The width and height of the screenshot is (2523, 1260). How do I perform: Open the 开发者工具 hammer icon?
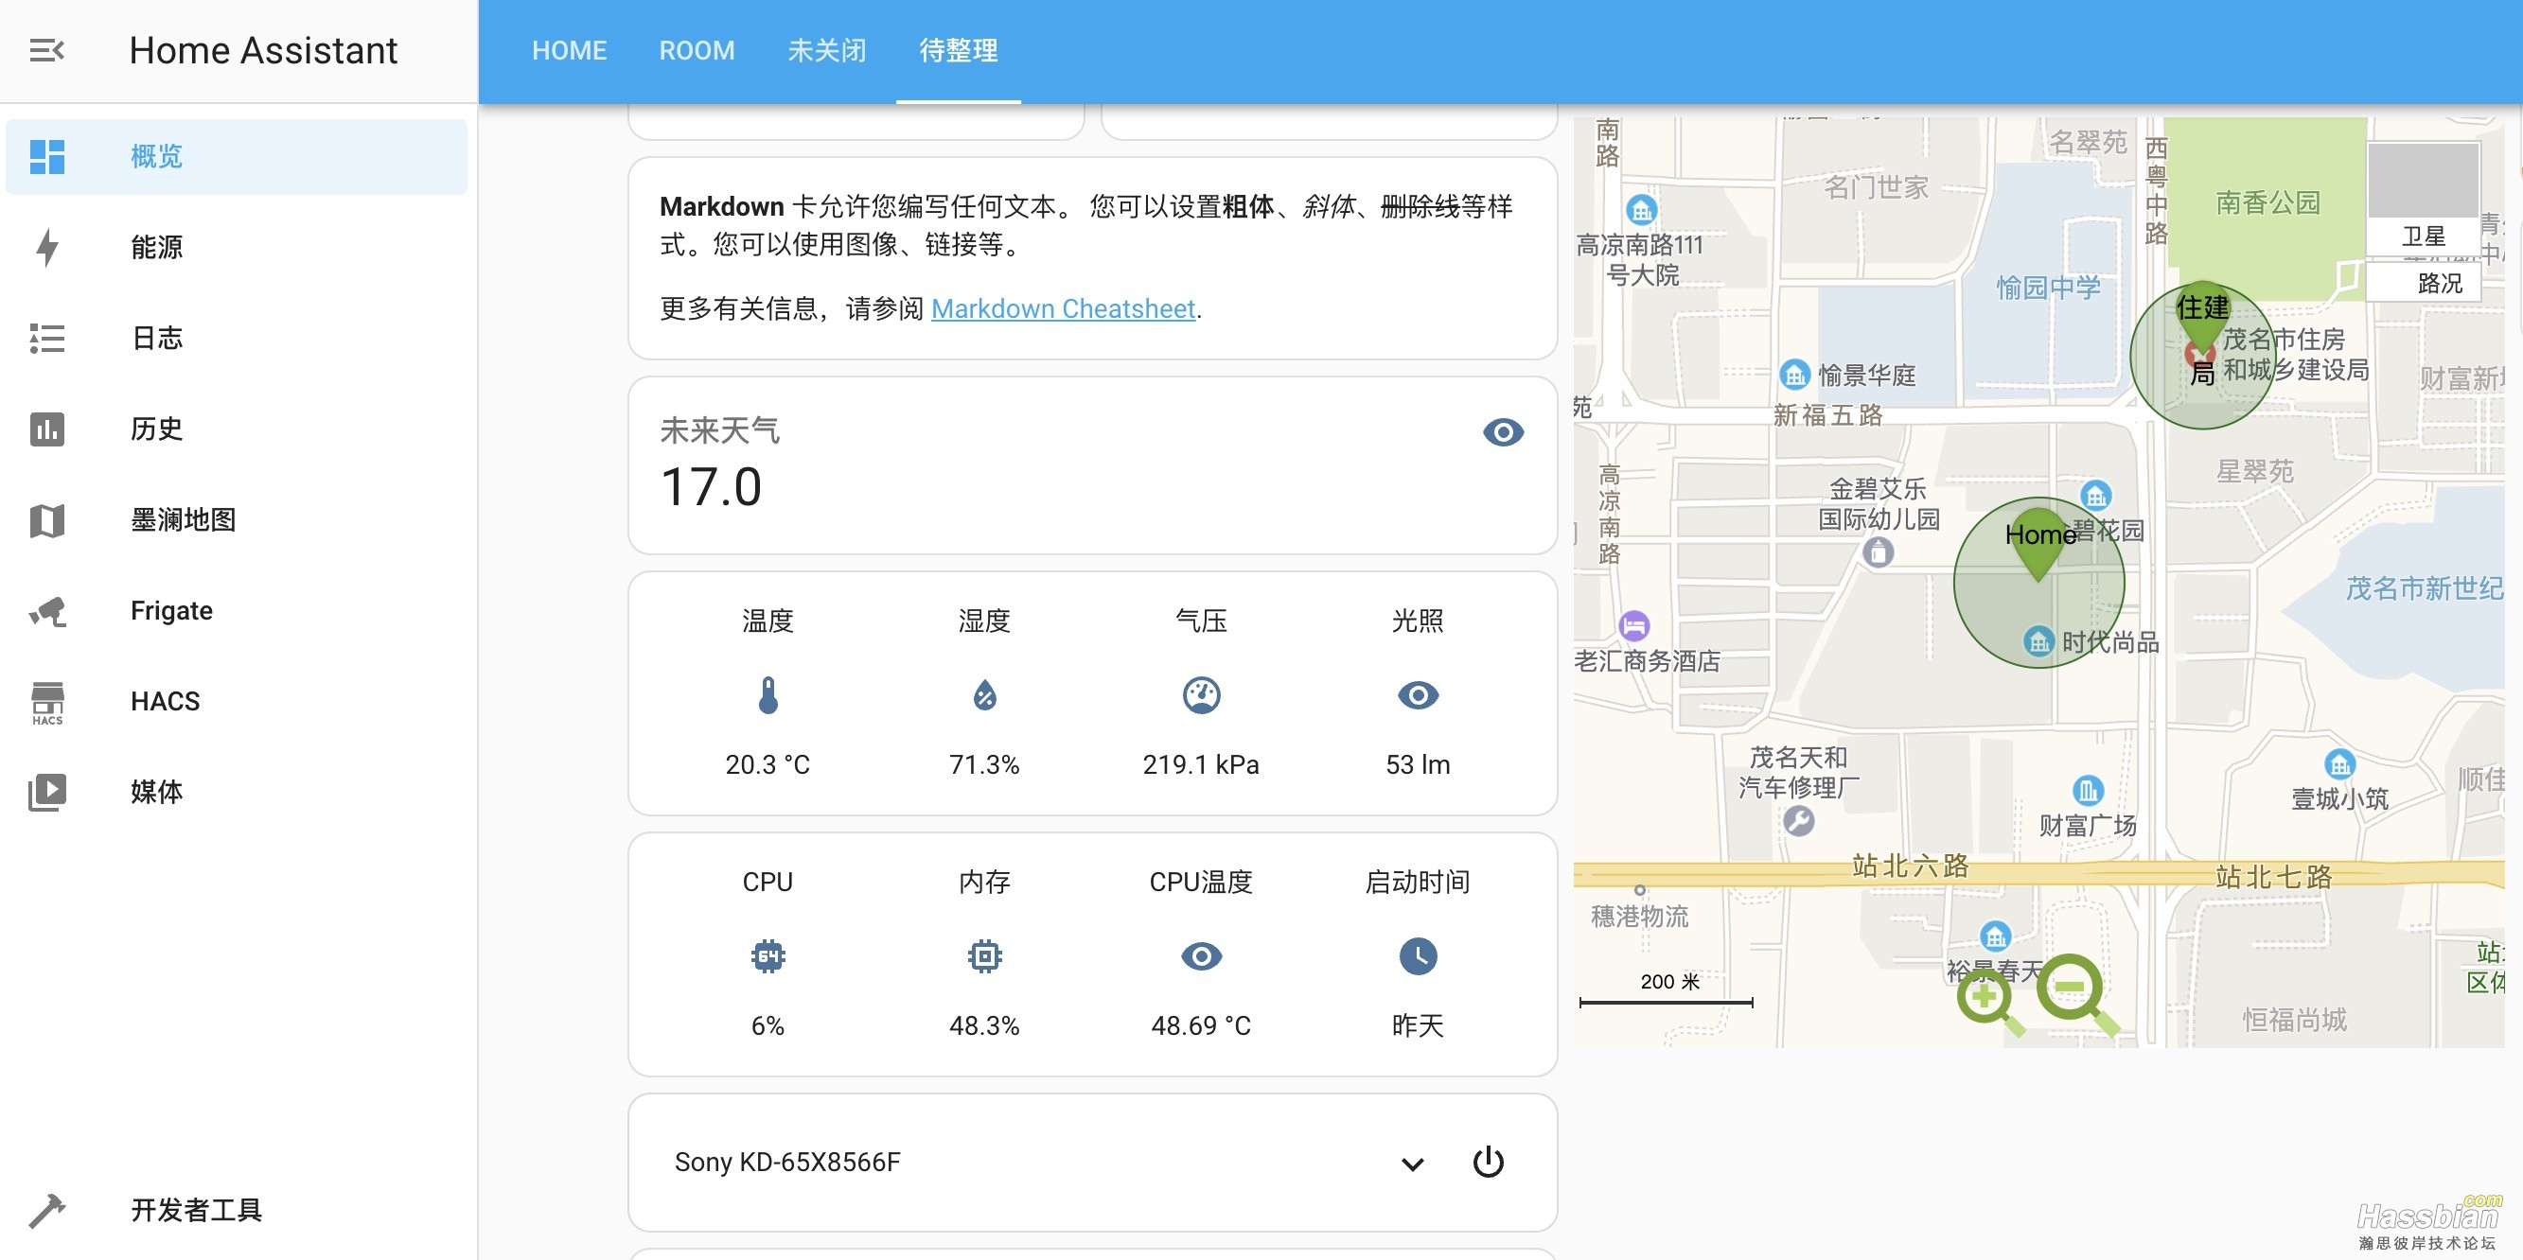click(47, 1210)
